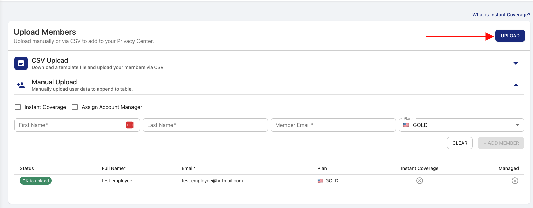Open the 'What is Instant Coverage?' link
Image resolution: width=533 pixels, height=208 pixels.
501,15
